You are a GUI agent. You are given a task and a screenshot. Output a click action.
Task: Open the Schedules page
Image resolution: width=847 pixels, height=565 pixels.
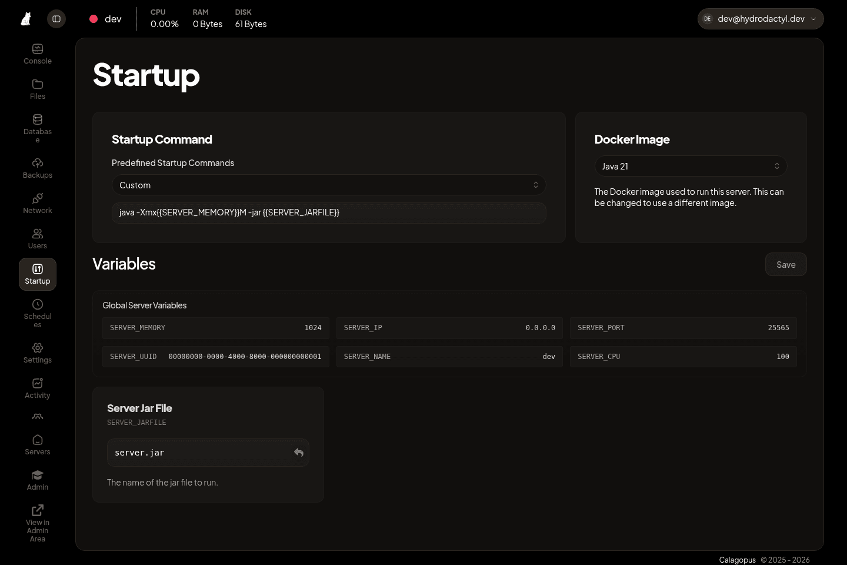38,313
